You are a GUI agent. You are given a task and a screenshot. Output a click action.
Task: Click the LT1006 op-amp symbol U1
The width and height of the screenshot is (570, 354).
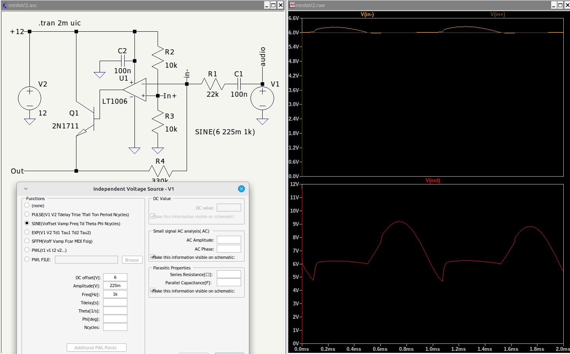[x=137, y=90]
